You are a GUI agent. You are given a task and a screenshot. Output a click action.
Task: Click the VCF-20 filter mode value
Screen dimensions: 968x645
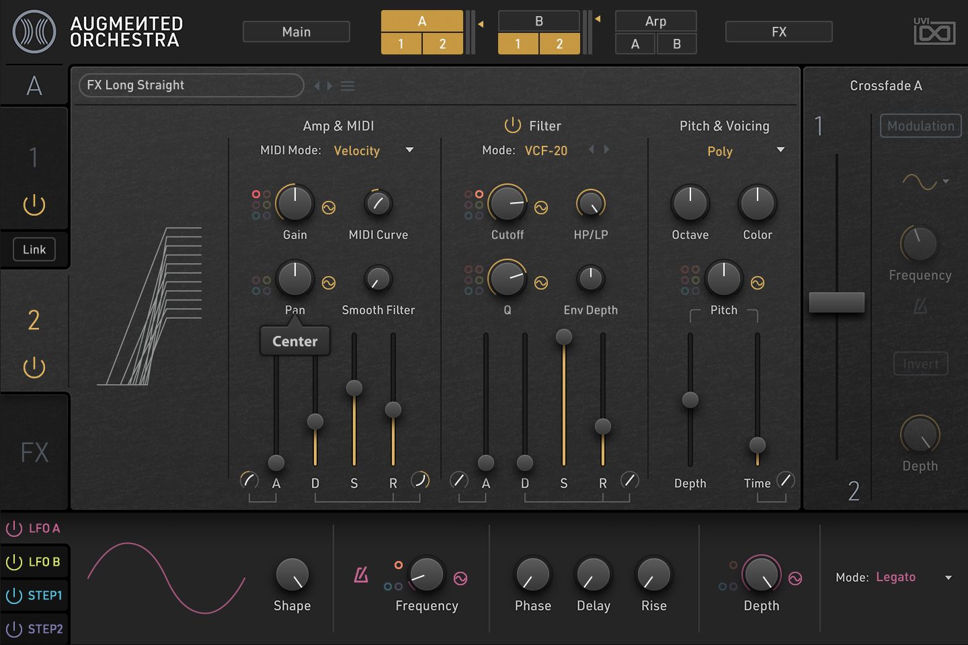tap(546, 150)
